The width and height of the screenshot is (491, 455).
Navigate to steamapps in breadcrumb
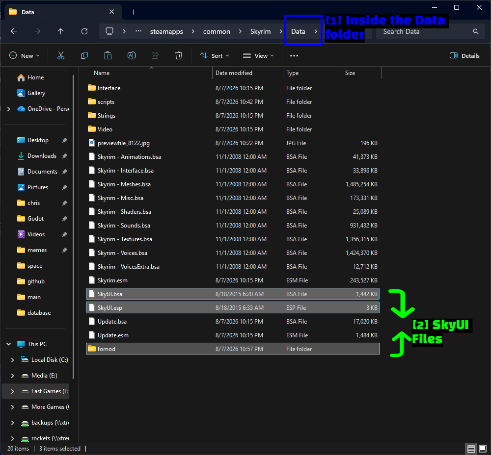click(x=166, y=31)
